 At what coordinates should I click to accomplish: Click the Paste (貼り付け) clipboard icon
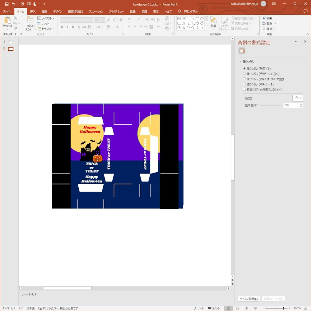point(7,22)
